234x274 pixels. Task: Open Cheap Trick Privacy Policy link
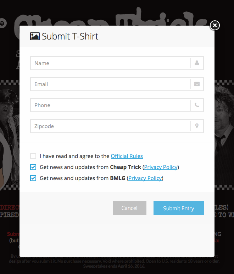point(161,167)
